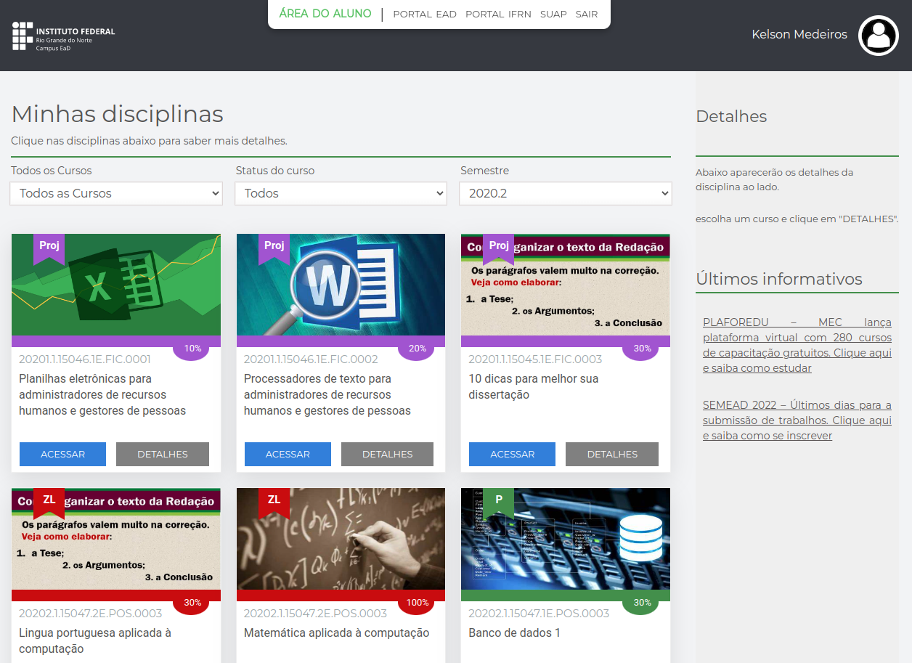
Task: Show DETALHES for 10 dicas para dissertação
Action: tap(612, 454)
